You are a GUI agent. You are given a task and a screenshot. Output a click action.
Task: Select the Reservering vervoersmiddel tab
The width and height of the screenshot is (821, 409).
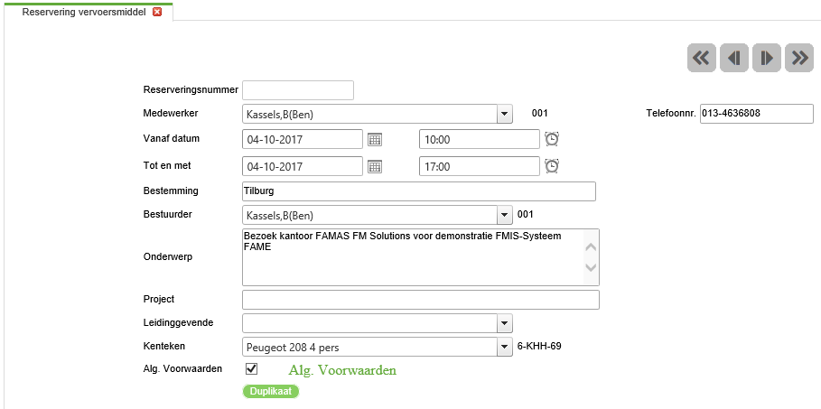[84, 12]
